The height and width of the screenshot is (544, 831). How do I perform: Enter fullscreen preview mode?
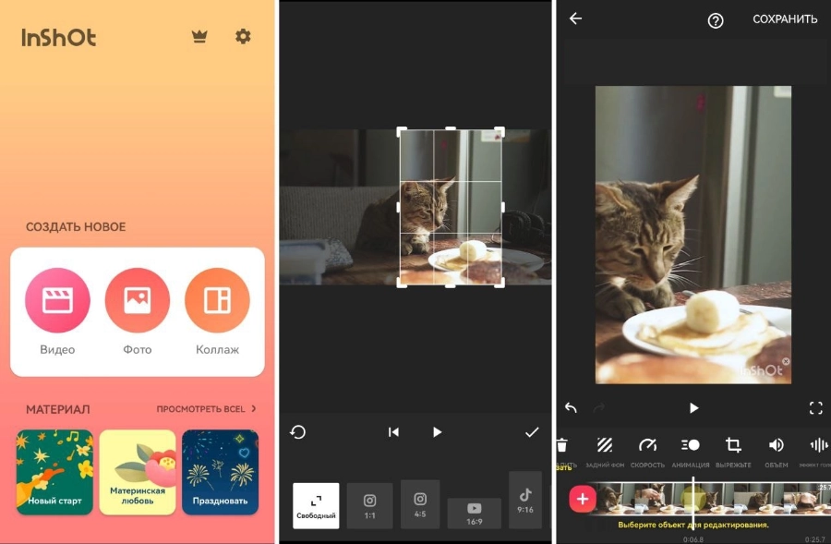tap(816, 407)
